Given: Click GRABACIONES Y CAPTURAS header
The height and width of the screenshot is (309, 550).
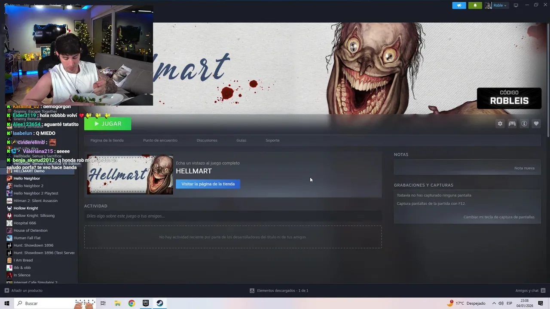Looking at the screenshot, I should tap(423, 185).
